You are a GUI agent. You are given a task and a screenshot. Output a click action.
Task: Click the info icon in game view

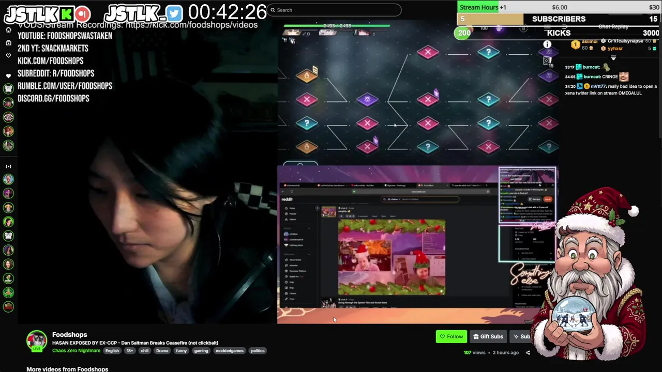point(547,44)
